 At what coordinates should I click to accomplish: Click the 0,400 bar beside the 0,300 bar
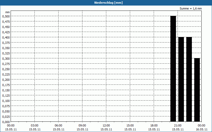coord(189,79)
